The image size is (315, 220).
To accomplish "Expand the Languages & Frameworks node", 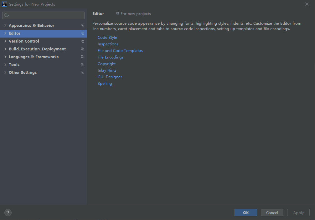I will (5, 57).
